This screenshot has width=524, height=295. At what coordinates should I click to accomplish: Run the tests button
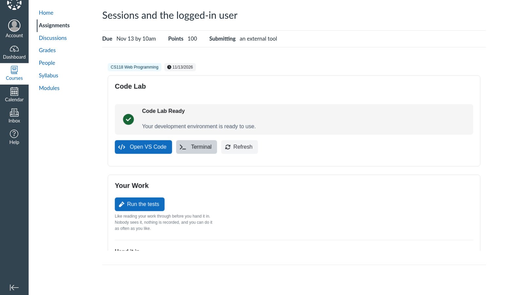(140, 204)
